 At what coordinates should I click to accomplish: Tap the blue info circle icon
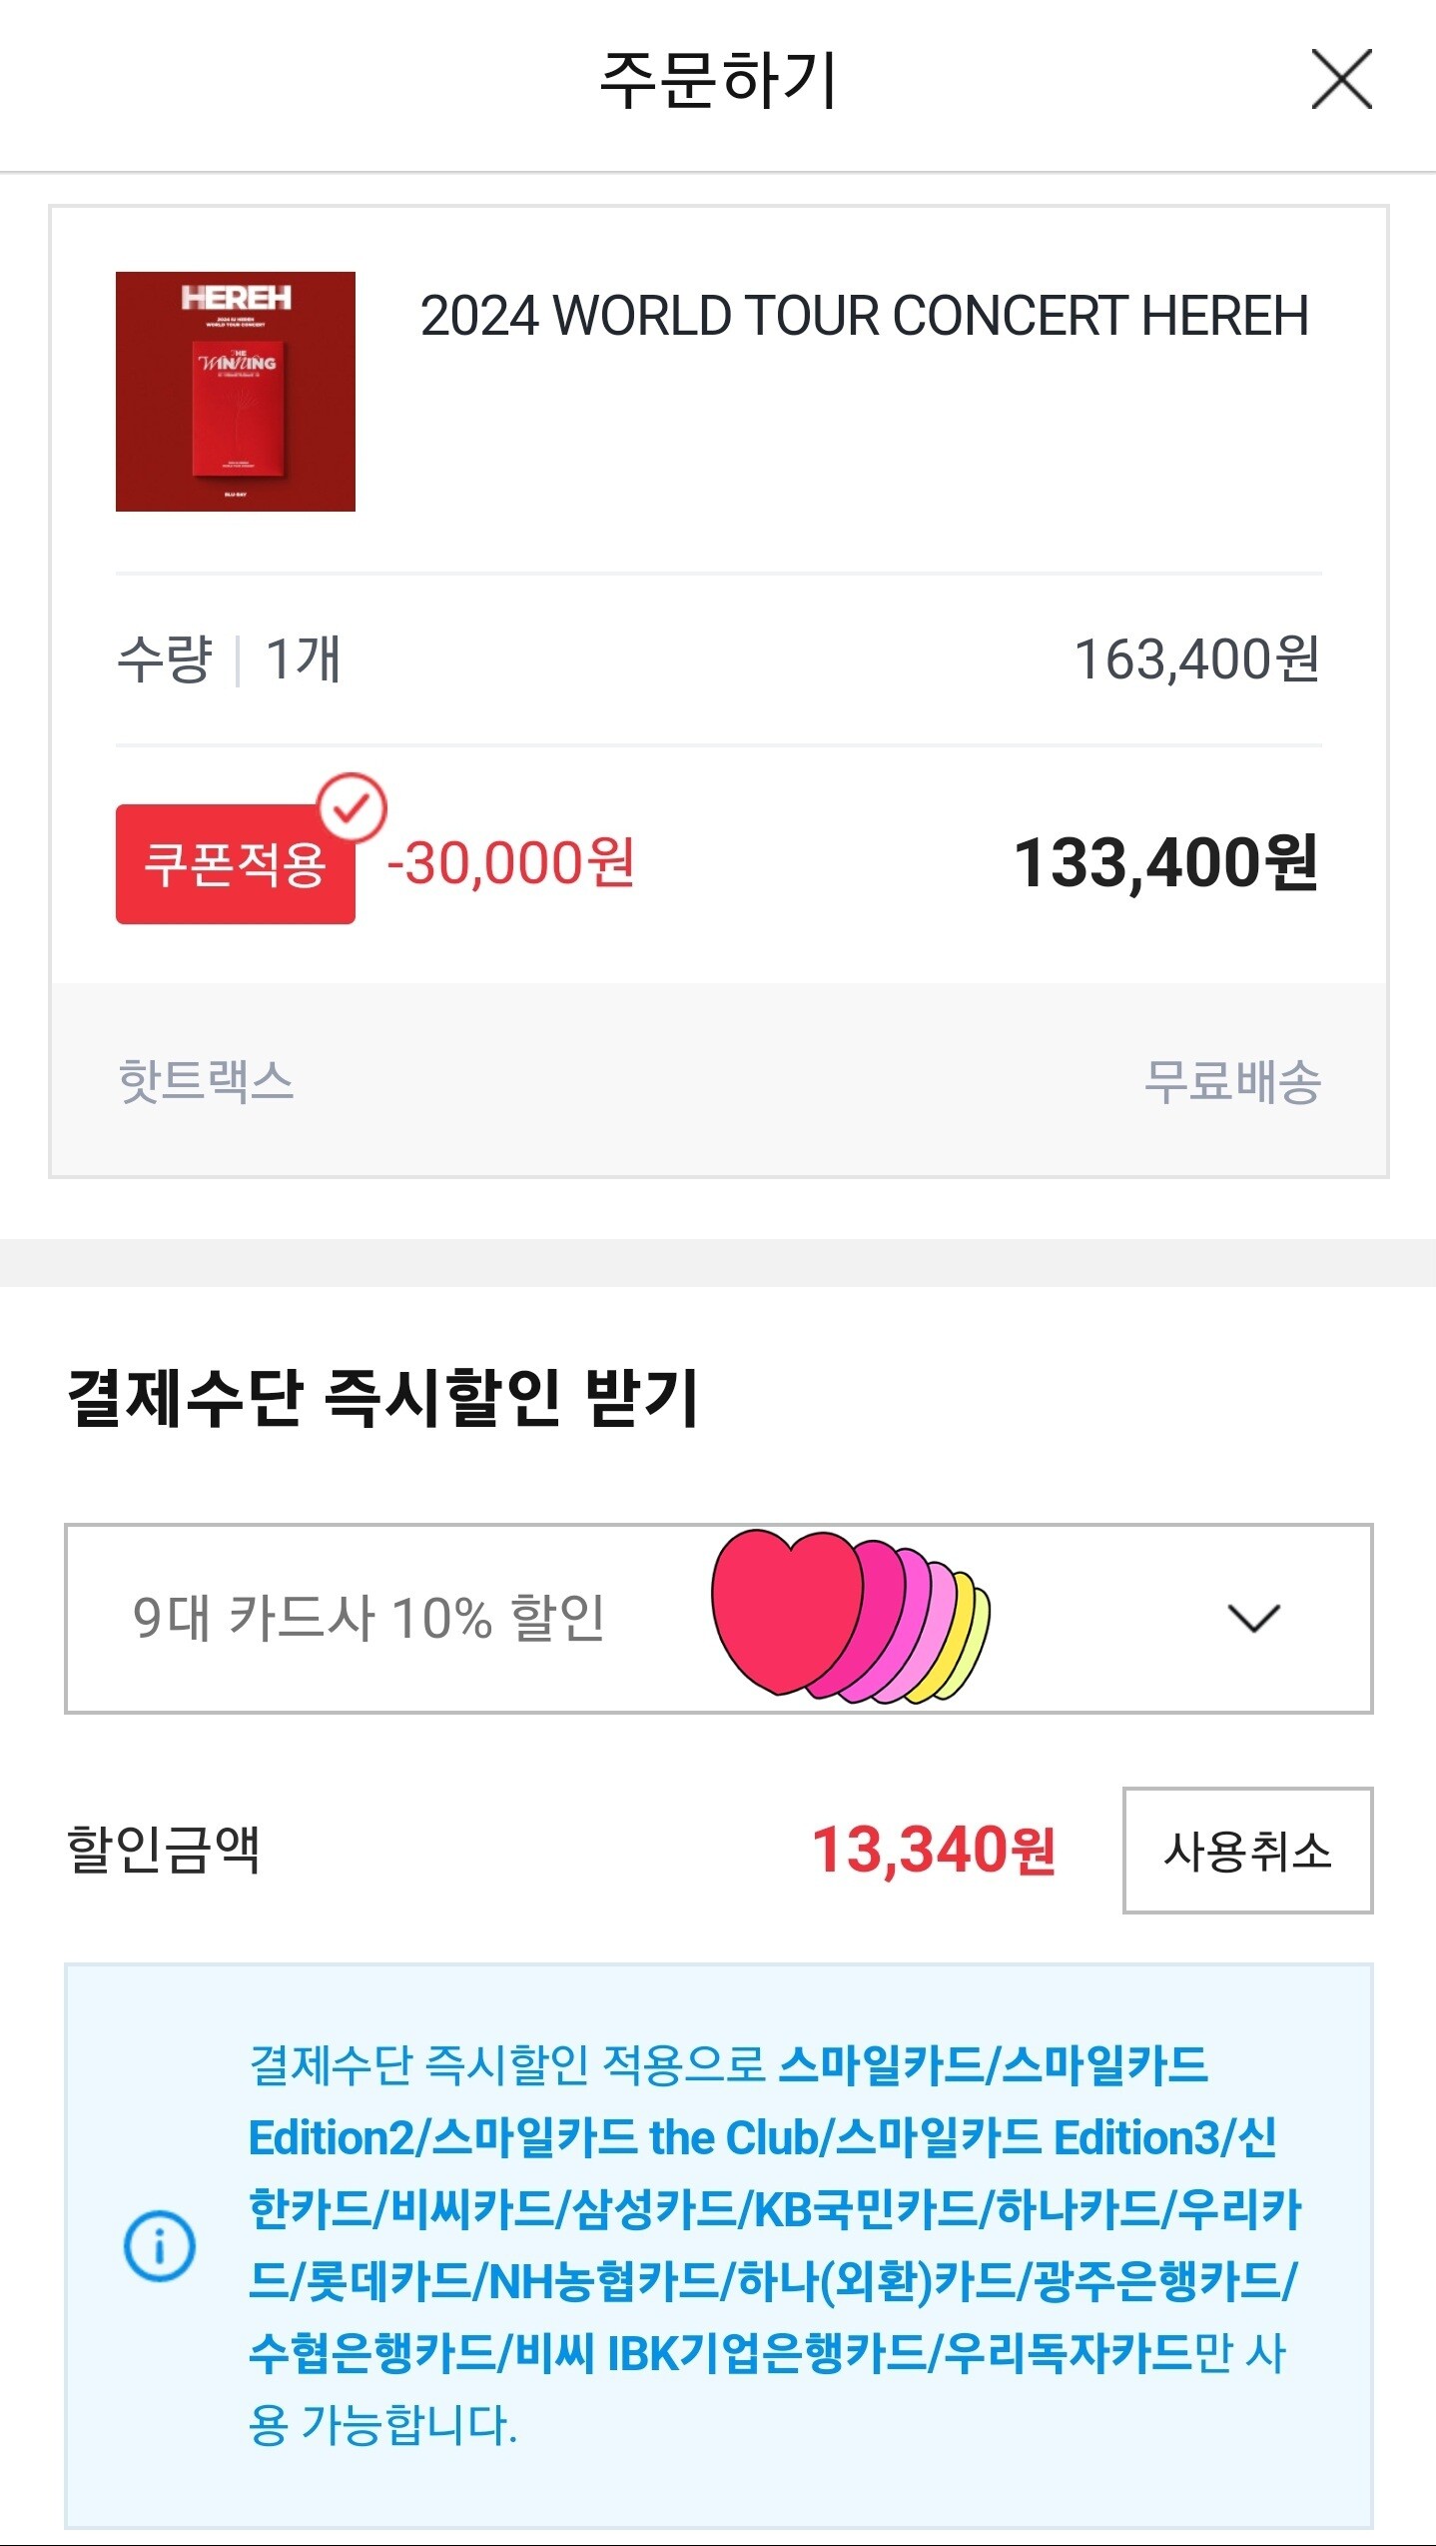pos(160,2246)
